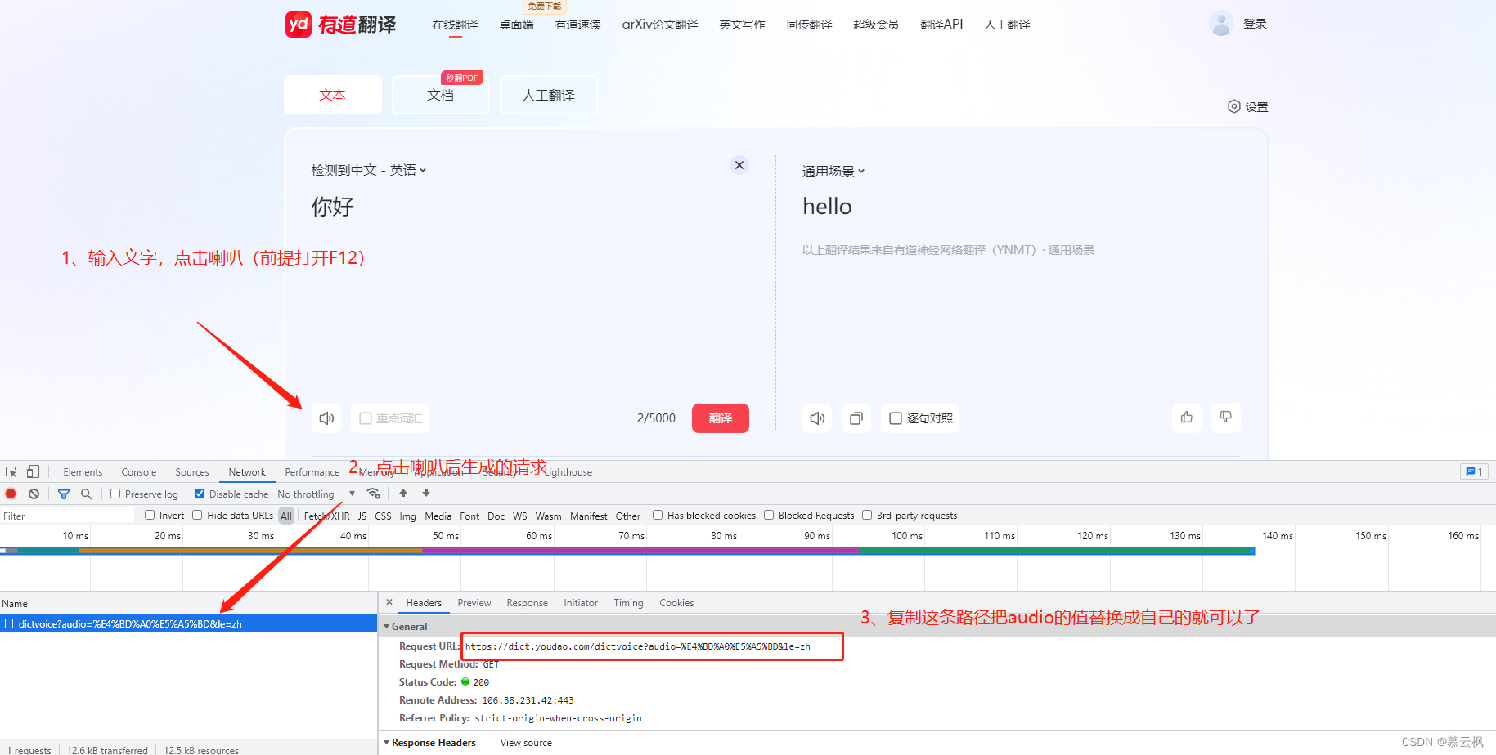Check 3rd-party requests filter
This screenshot has width=1496, height=755.
pyautogui.click(x=867, y=515)
